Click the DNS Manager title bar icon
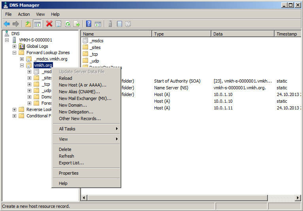This screenshot has width=303, height=211. click(6, 5)
